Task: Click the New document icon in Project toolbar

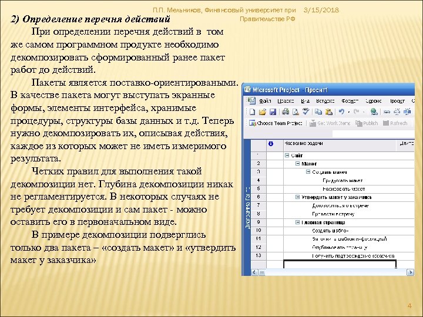Action: click(252, 112)
